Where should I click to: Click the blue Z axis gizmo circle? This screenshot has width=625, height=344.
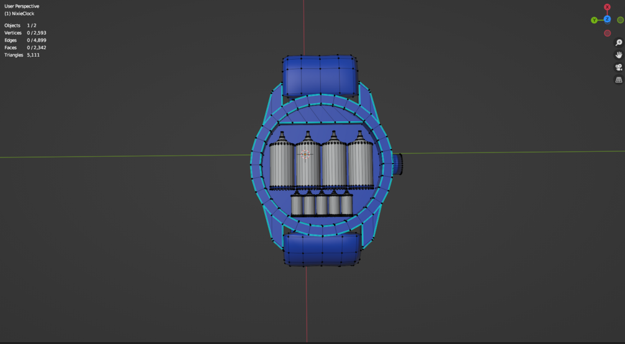(607, 19)
